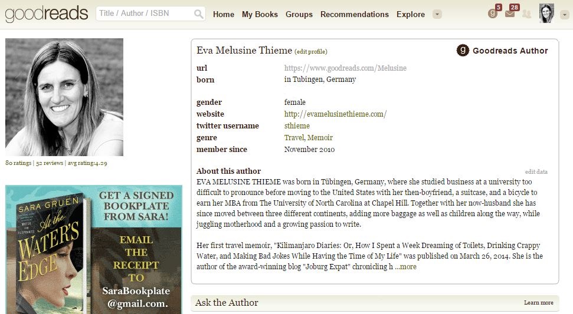Viewport: 573px width, 314px height.
Task: Open the messages envelope icon
Action: 510,14
